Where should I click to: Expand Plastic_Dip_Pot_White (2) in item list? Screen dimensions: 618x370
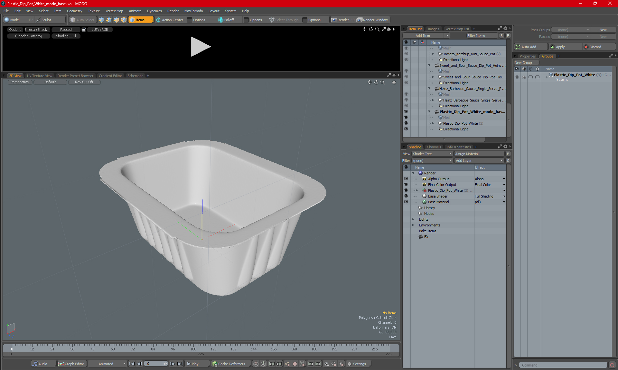[x=433, y=123]
